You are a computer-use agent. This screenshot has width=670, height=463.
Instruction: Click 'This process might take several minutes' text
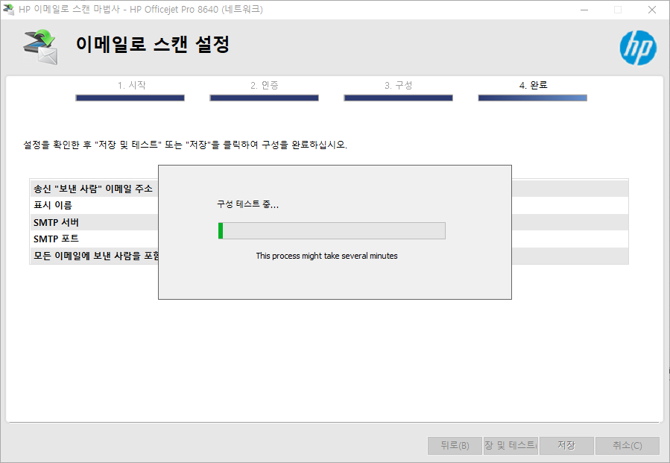(x=327, y=256)
